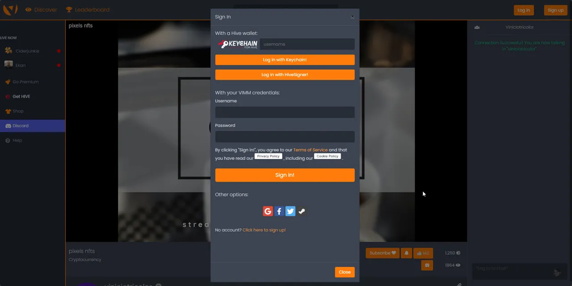Click the 'With your VIMM credentials:' label

click(247, 93)
